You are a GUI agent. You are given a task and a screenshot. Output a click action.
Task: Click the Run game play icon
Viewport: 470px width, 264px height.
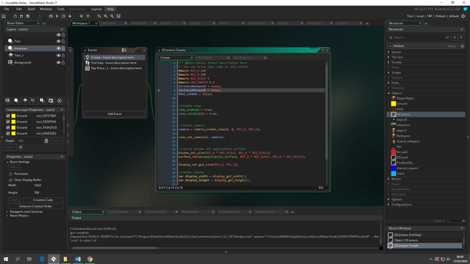57,16
